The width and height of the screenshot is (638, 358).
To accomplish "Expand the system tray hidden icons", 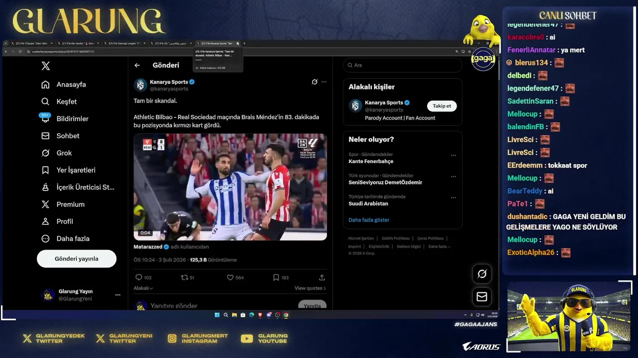I will pyautogui.click(x=466, y=315).
